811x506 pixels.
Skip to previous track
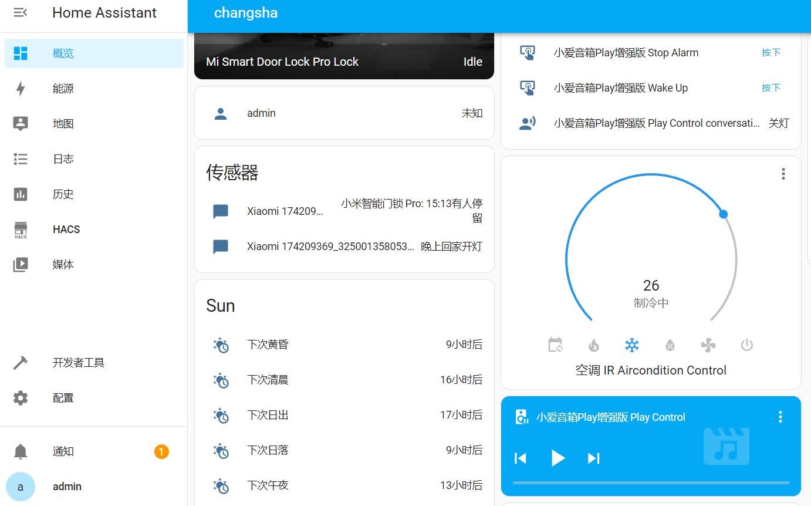pyautogui.click(x=521, y=458)
